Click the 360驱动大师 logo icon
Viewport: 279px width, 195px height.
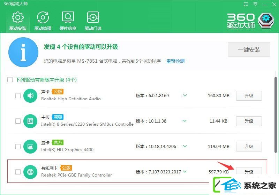pos(266,21)
